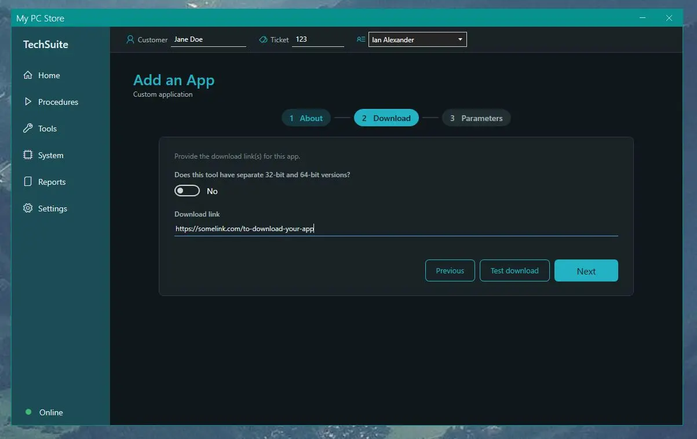Open the Settings menu label
Viewport: 697px width, 439px height.
click(x=53, y=208)
